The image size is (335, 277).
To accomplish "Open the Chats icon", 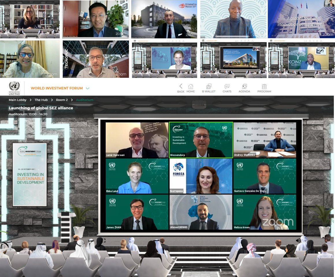I will click(x=227, y=87).
